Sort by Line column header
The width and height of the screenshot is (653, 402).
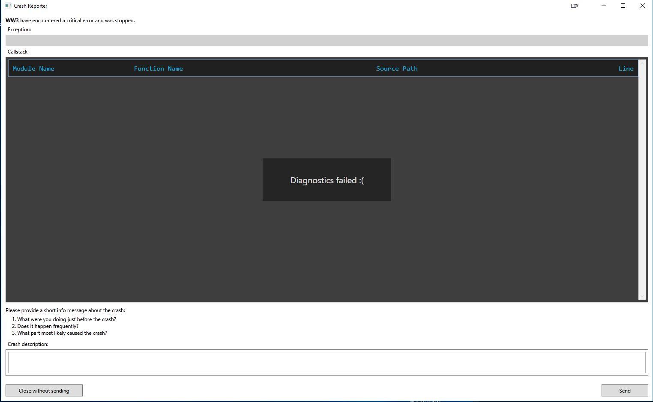click(x=626, y=68)
